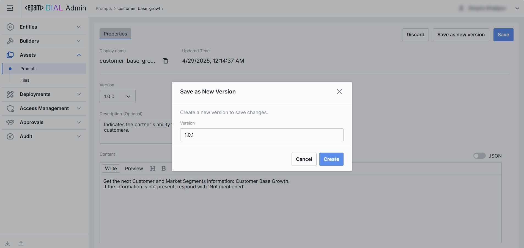Screen dimensions: 524x248
Task: Switch to the Preview tab
Action: (134, 169)
